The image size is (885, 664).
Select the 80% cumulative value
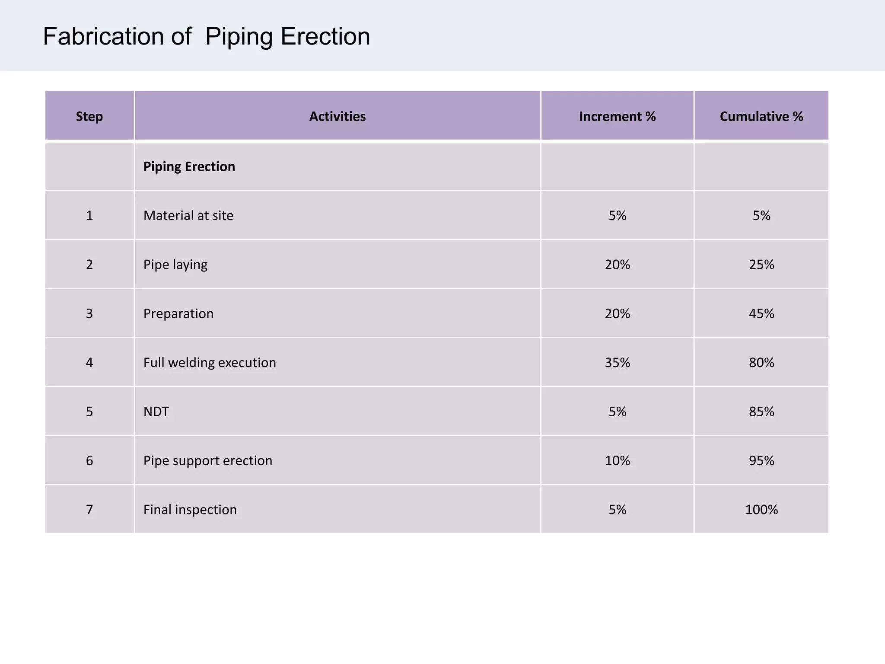tap(761, 362)
